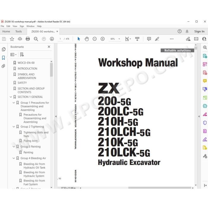Toggle the Bookmarks panel icon
Screen dimensions: 208x208
(x=4, y=58)
